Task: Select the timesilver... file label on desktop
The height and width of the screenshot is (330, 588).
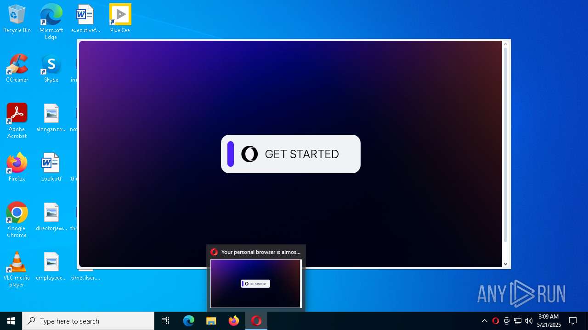Action: (x=85, y=278)
